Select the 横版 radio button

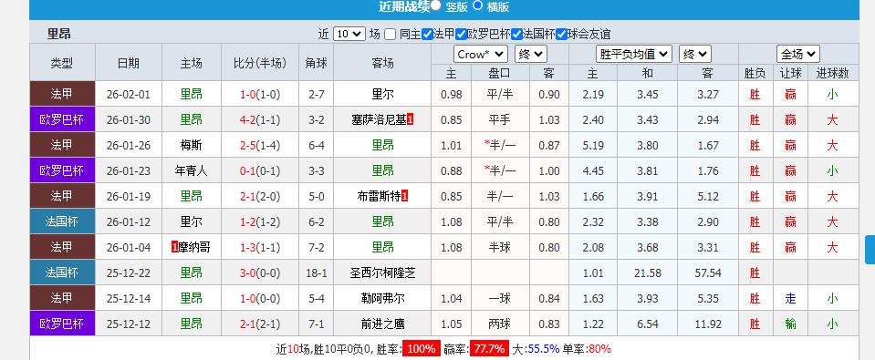point(478,5)
